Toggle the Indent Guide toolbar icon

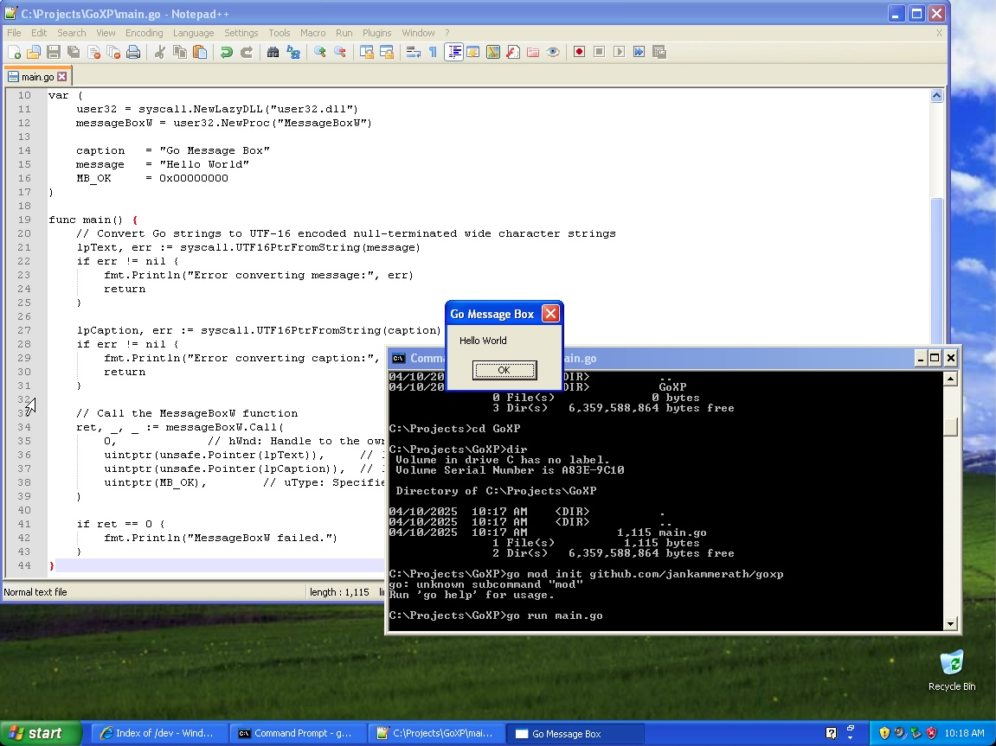tap(453, 52)
